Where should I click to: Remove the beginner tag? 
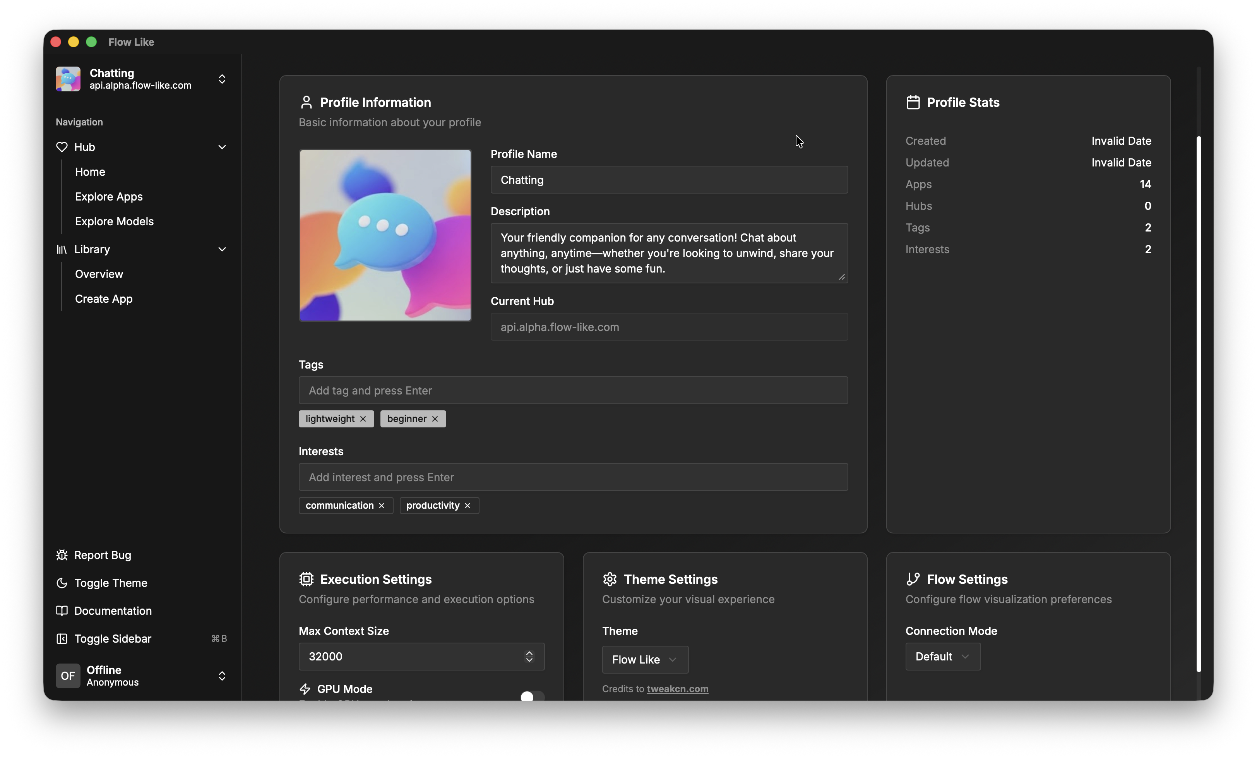coord(435,418)
